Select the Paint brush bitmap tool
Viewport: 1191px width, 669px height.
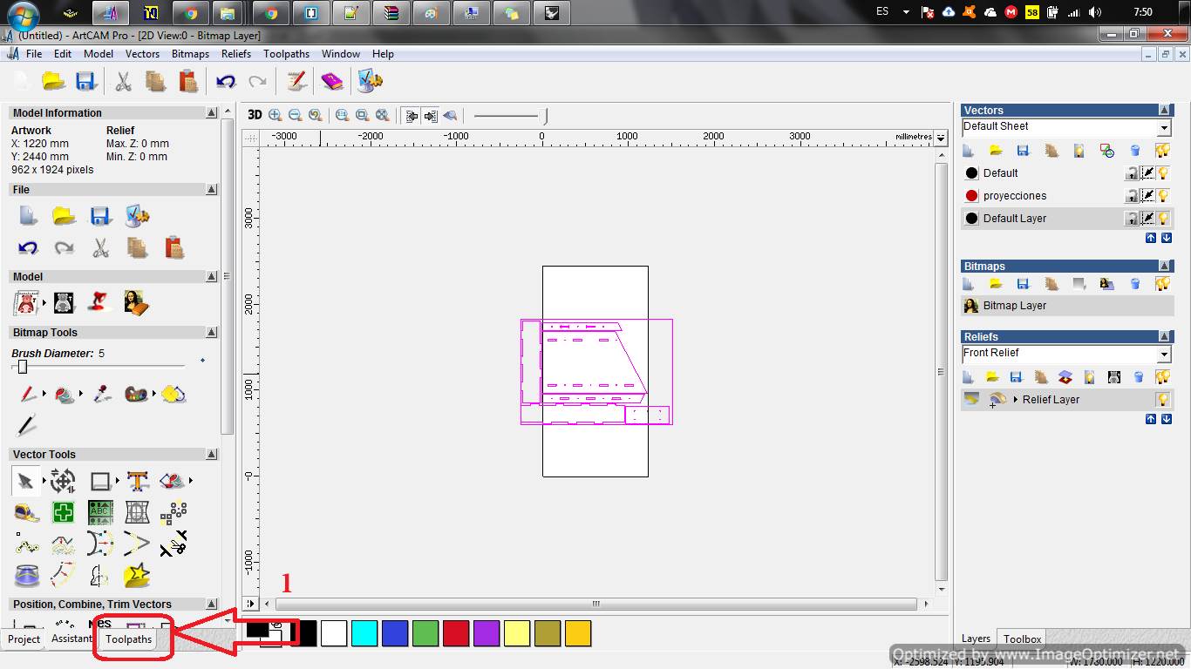coord(28,394)
